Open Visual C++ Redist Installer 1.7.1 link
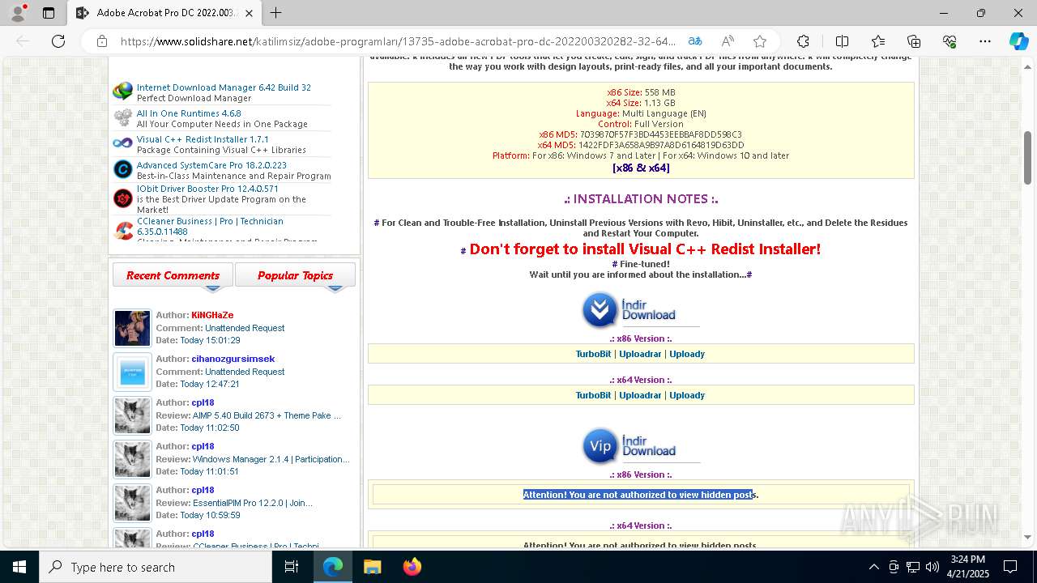Screen dimensions: 1037x583 click(203, 139)
